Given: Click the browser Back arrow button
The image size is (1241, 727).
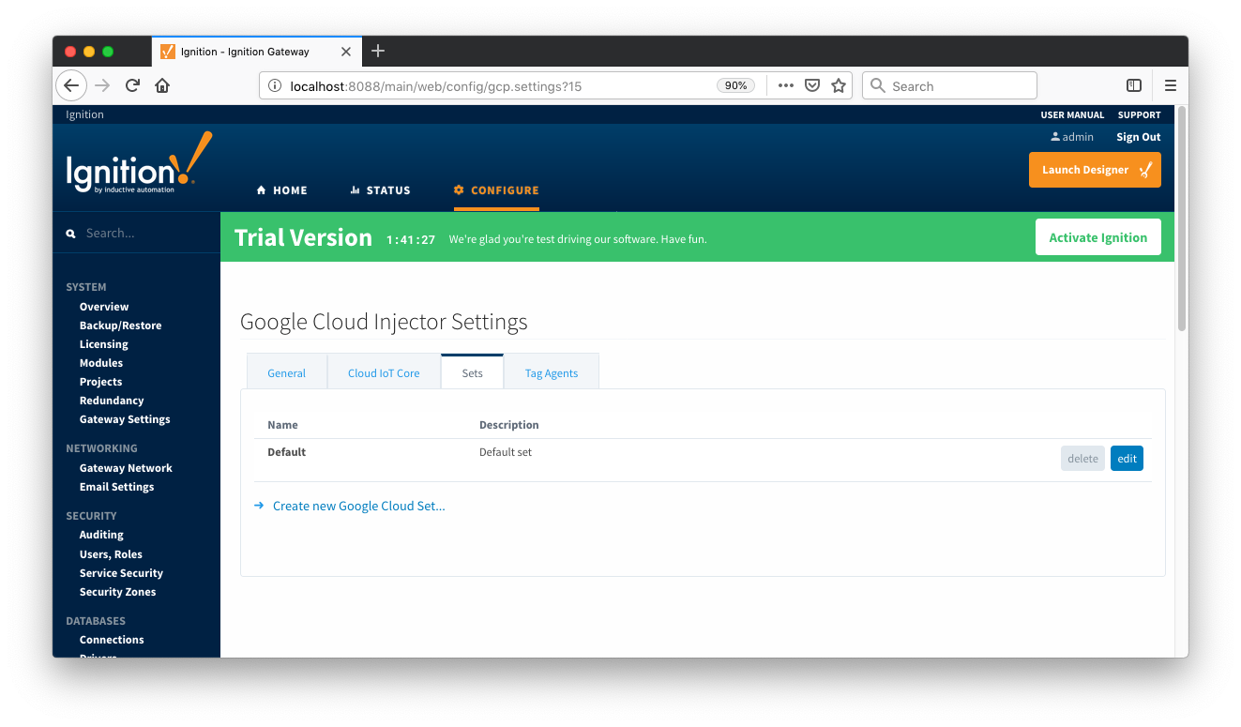Looking at the screenshot, I should click(71, 85).
